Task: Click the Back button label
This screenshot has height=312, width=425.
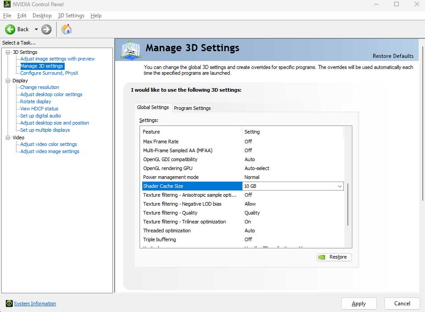Action: point(23,29)
